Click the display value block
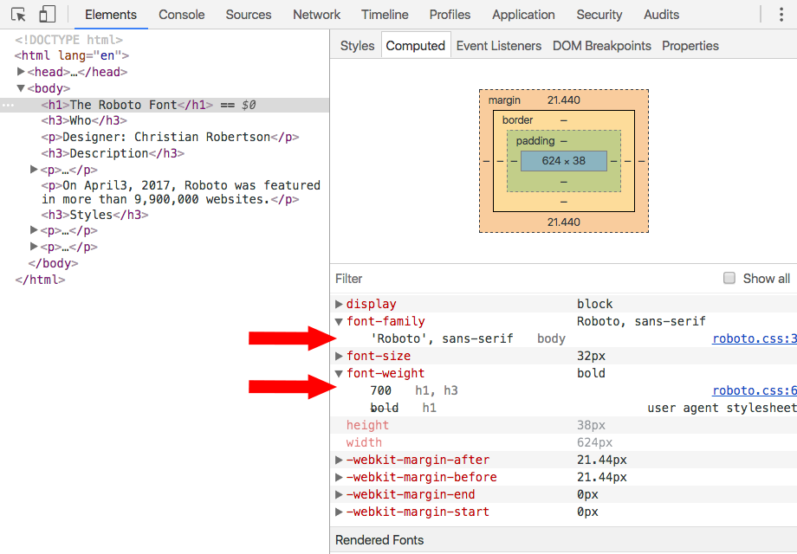 point(594,304)
